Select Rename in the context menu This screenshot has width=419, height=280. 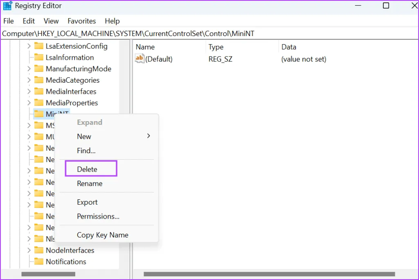coord(90,183)
